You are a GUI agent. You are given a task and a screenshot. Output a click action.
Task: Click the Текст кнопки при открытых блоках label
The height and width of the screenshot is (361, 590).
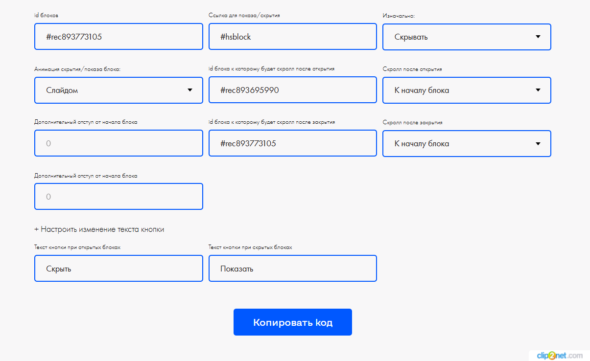pyautogui.click(x=77, y=247)
